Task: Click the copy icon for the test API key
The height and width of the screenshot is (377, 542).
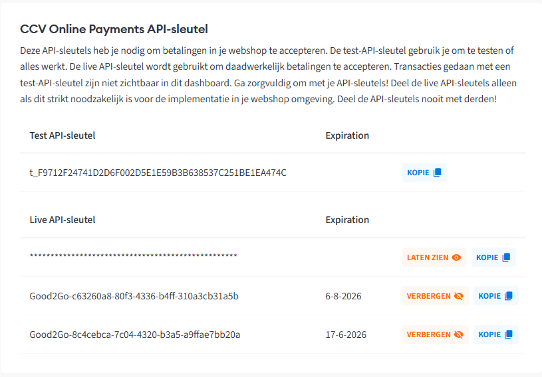Action: tap(437, 173)
